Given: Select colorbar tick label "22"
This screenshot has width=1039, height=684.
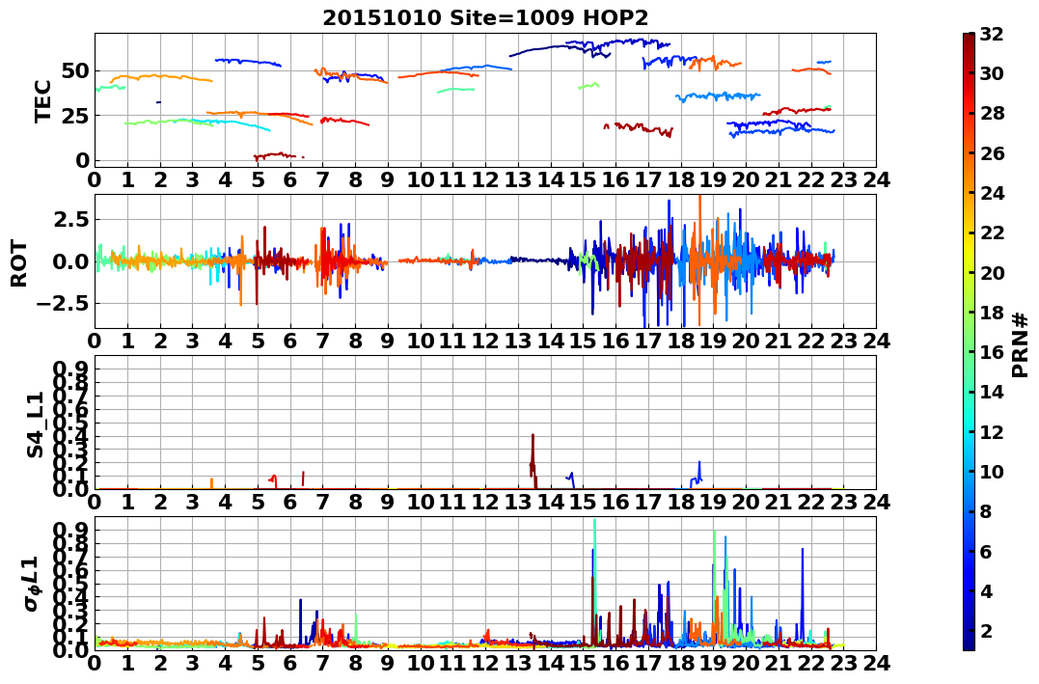Looking at the screenshot, I should [992, 233].
